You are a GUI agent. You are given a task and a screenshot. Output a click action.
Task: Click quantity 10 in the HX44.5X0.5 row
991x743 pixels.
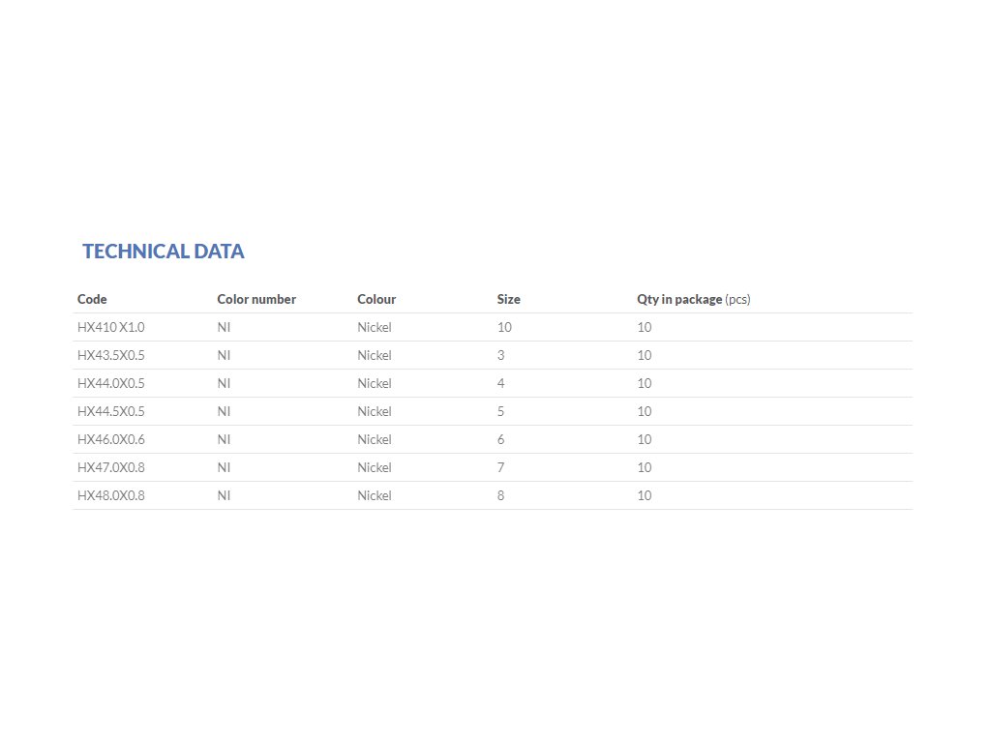point(645,412)
